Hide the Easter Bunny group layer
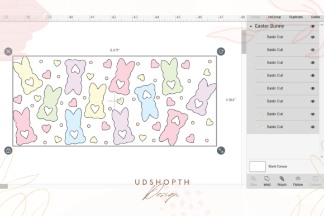The height and width of the screenshot is (216, 324). click(313, 26)
